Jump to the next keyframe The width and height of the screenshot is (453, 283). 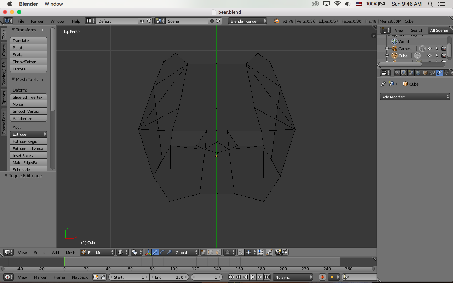pyautogui.click(x=260, y=277)
